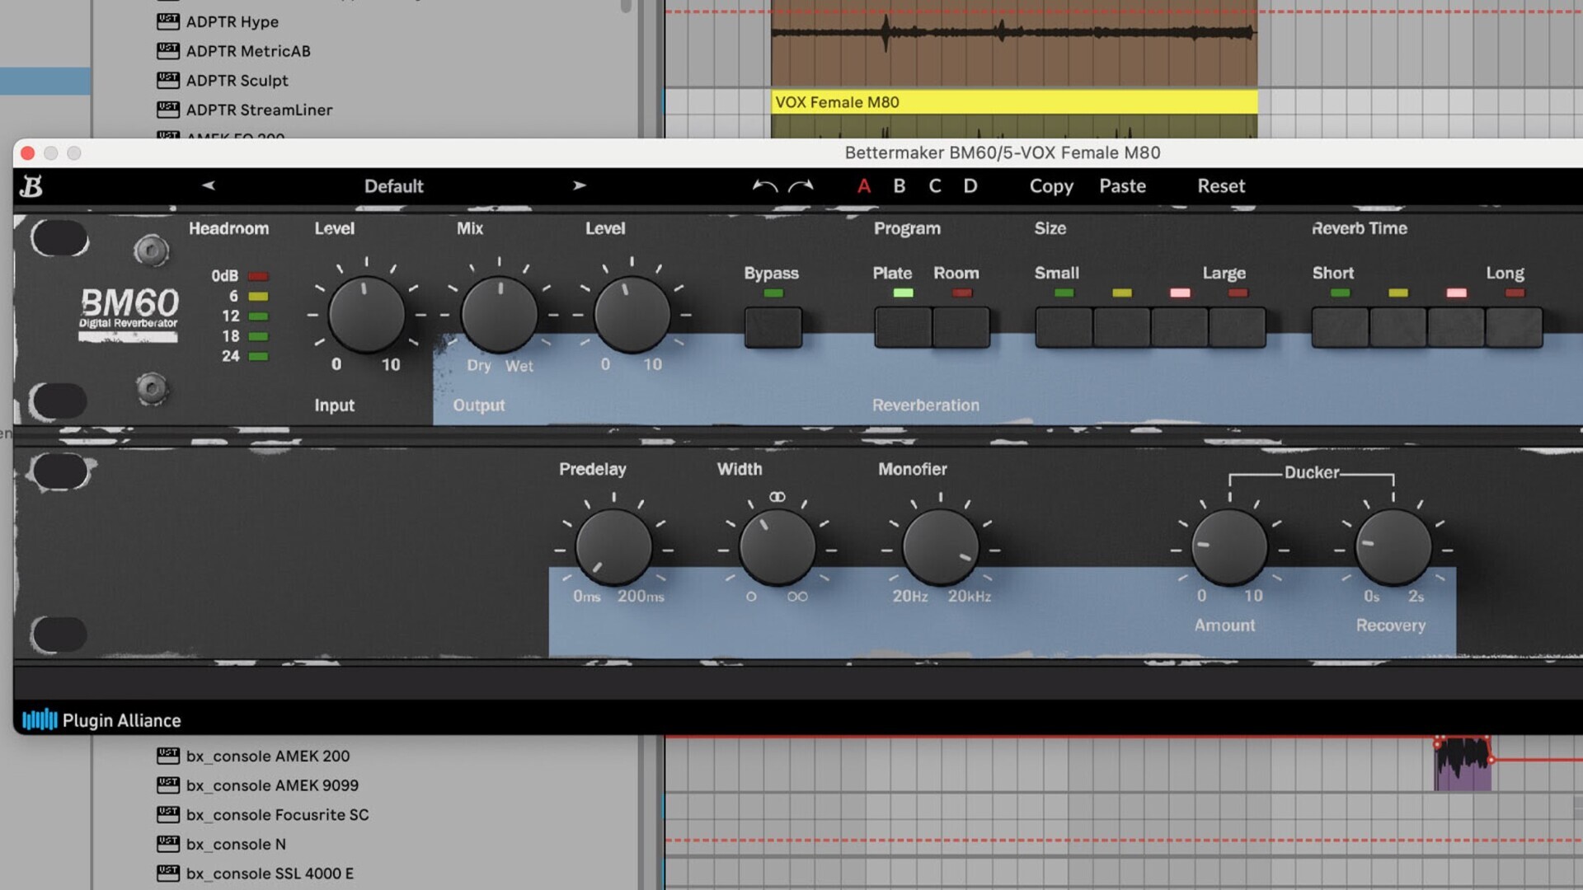Click VST icon beside bx_console N
The height and width of the screenshot is (890, 1583).
coord(168,844)
